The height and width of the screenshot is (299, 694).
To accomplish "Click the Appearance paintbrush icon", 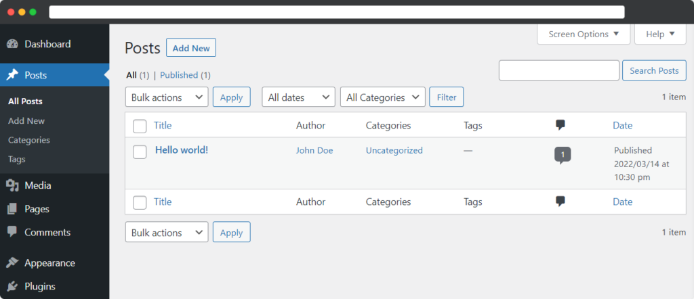I will (12, 262).
